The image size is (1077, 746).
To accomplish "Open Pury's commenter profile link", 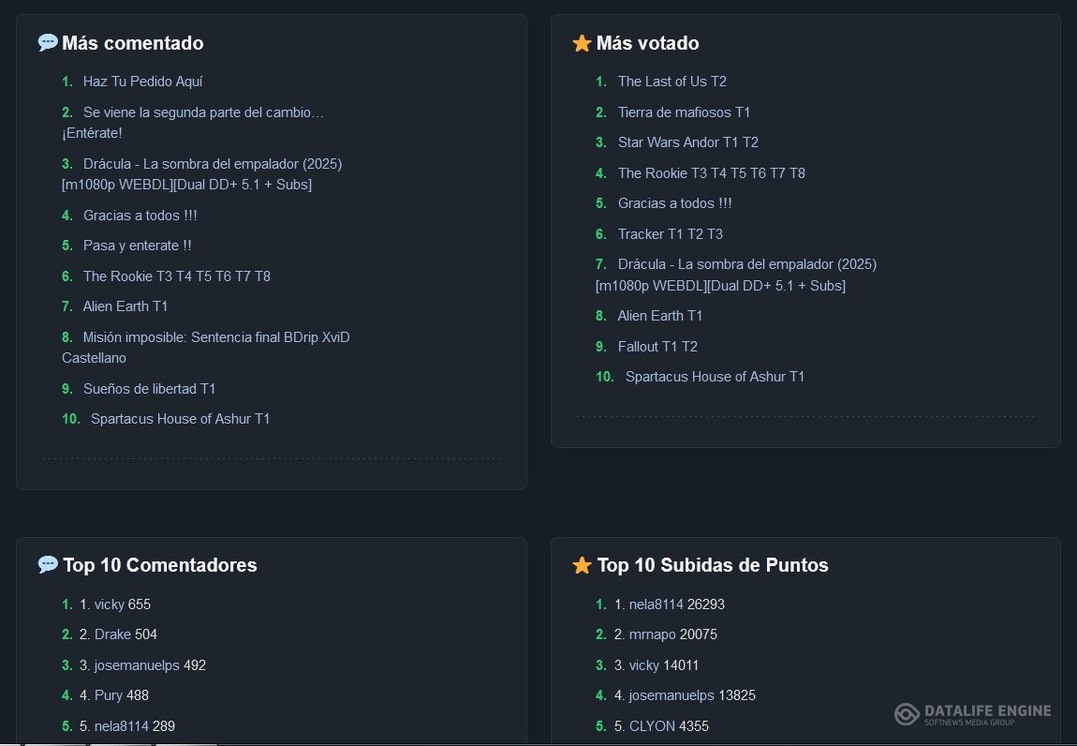I will coord(109,695).
